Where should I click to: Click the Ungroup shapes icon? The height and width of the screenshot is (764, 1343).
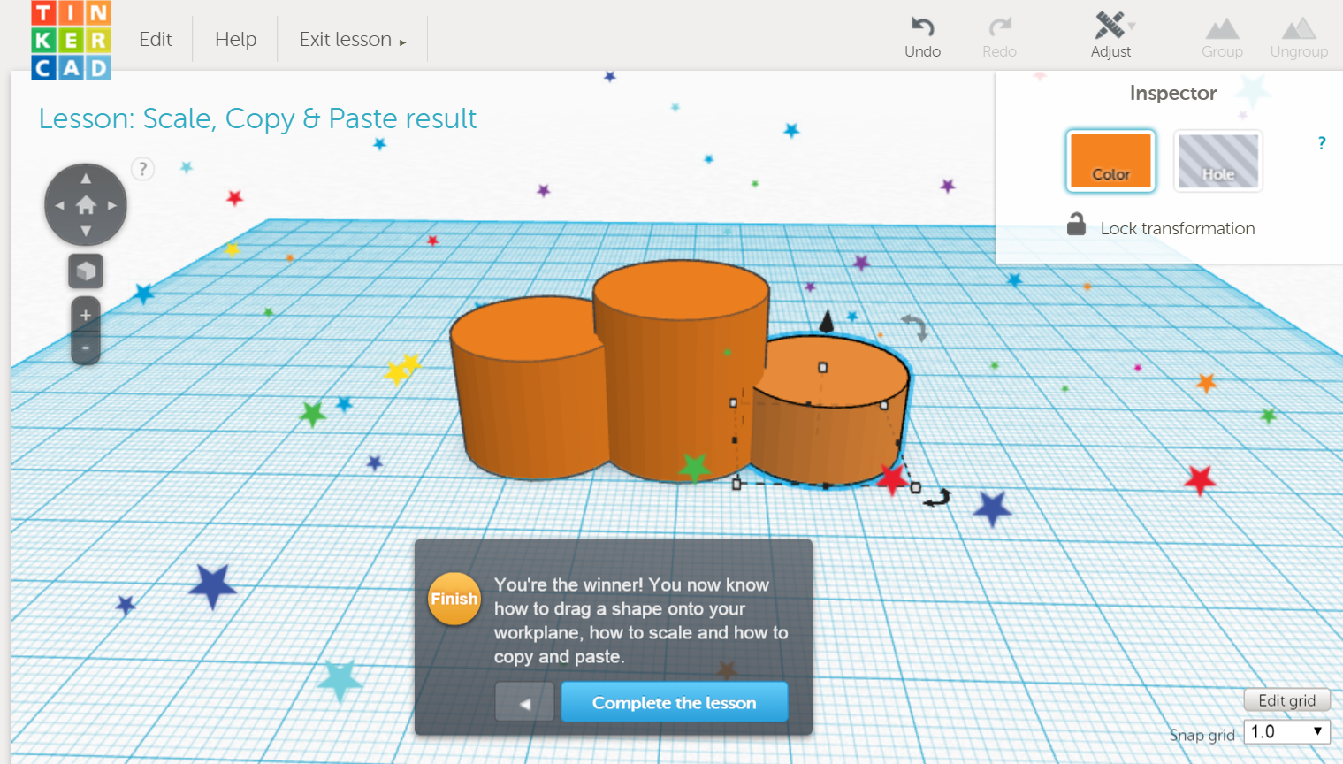1299,38
